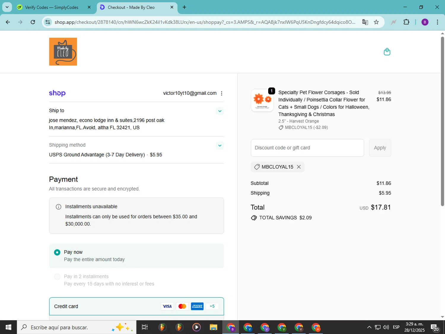Click the browser address bar URL
The height and width of the screenshot is (334, 445).
coord(205,22)
